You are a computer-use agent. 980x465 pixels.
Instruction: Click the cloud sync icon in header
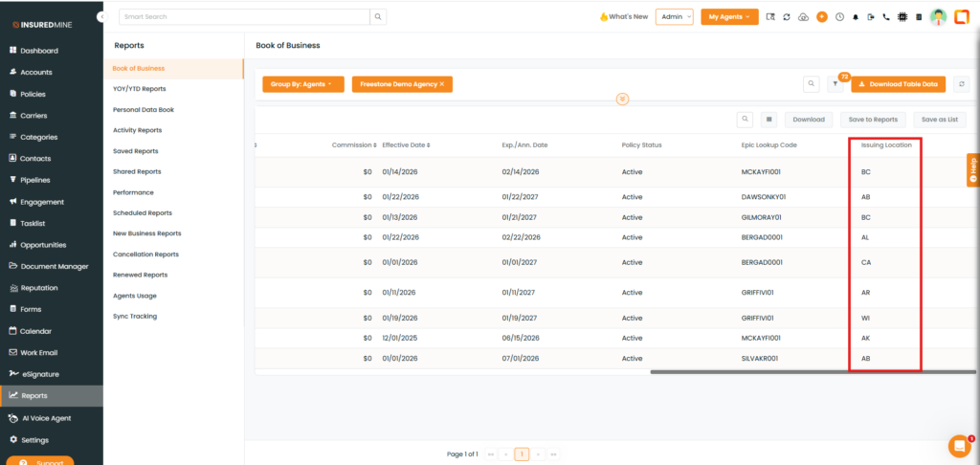(x=803, y=17)
